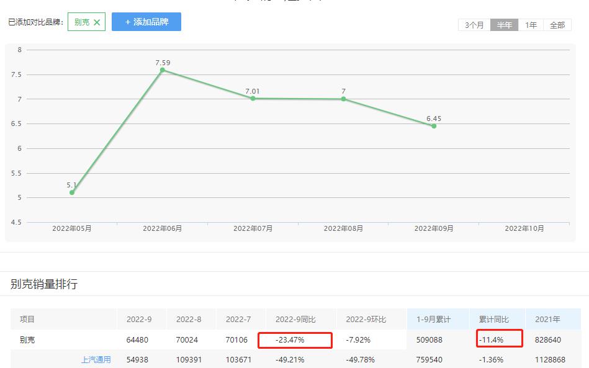589x368 pixels.
Task: Click the -23.47% year-over-year cell
Action: tap(290, 340)
